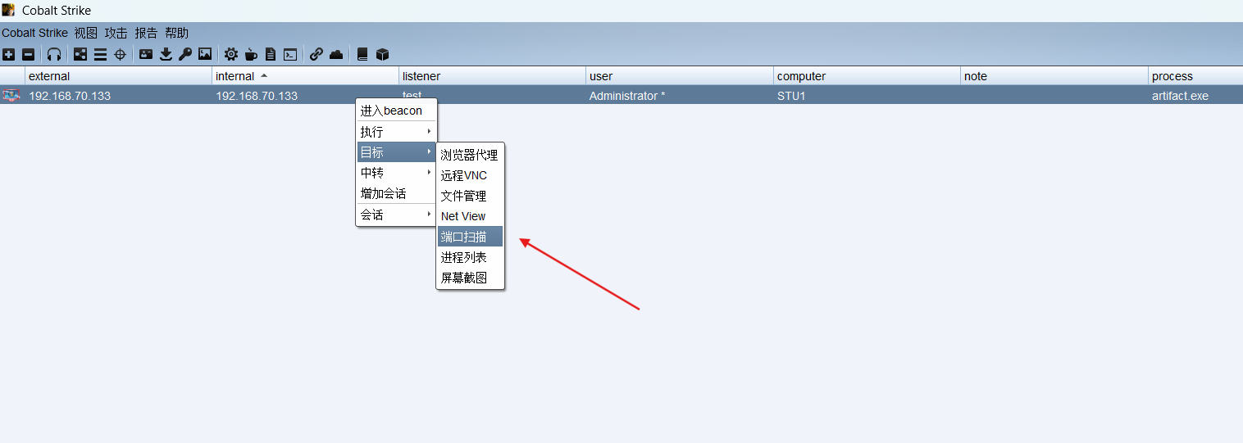
Task: Sort by the user column header
Action: click(680, 76)
